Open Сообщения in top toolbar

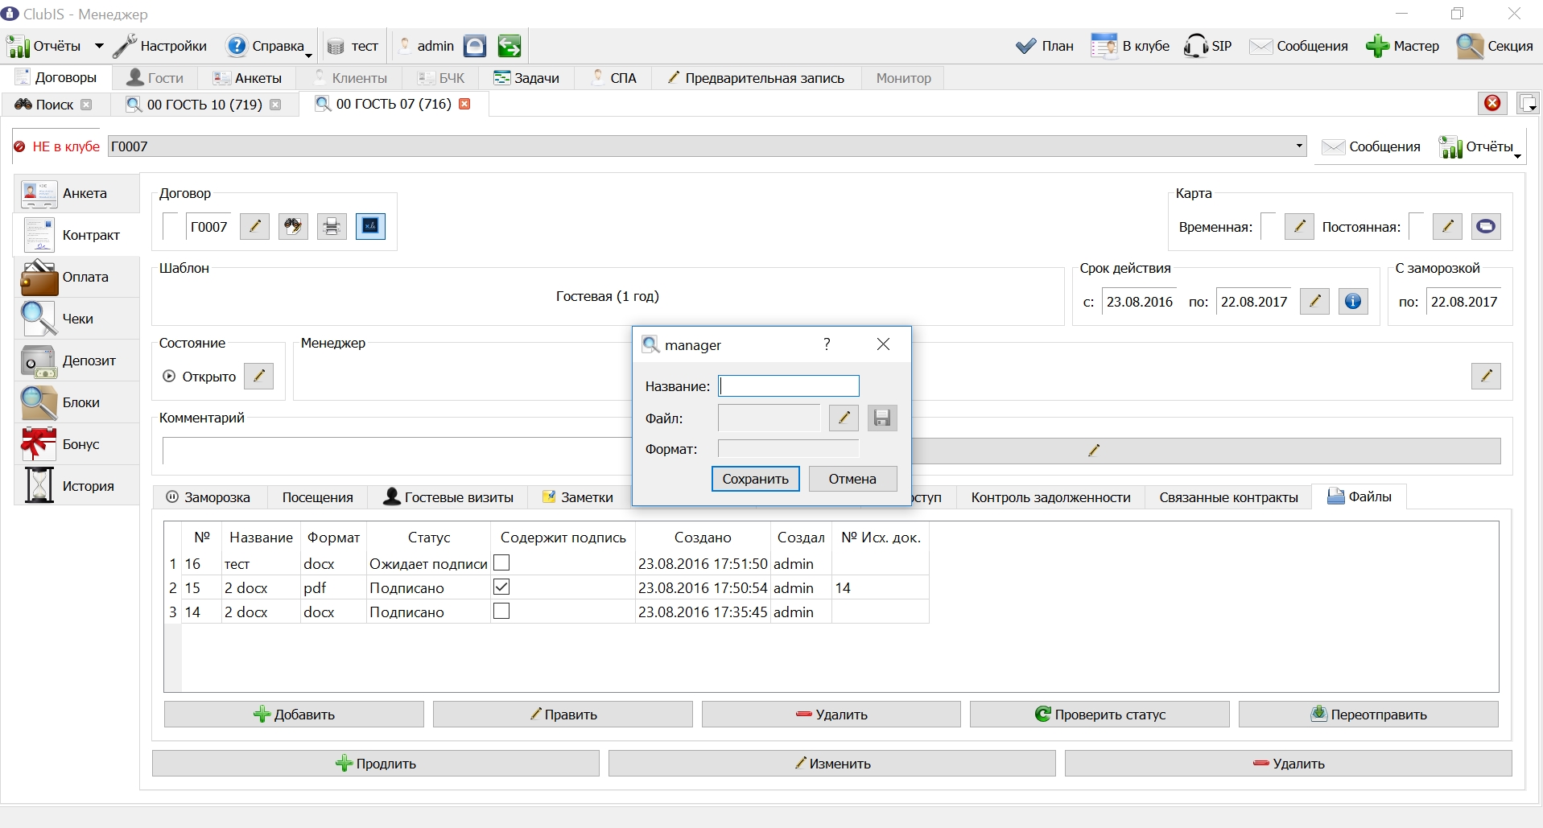[x=1298, y=46]
